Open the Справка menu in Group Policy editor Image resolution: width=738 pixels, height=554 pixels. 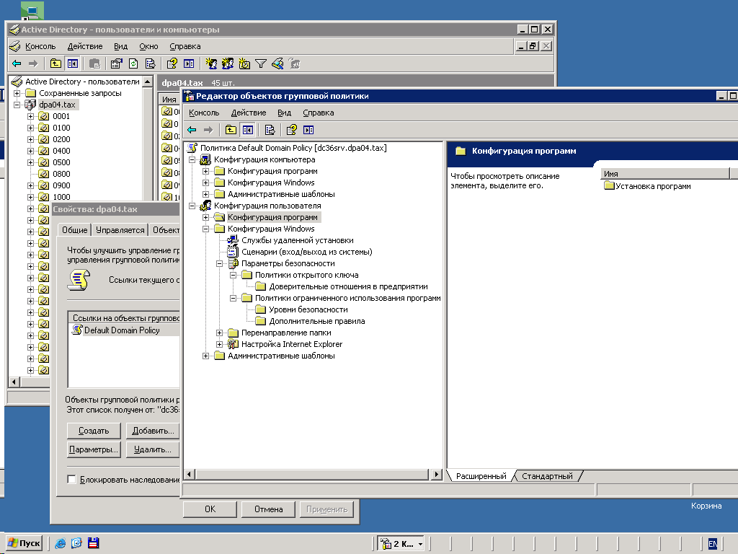318,113
